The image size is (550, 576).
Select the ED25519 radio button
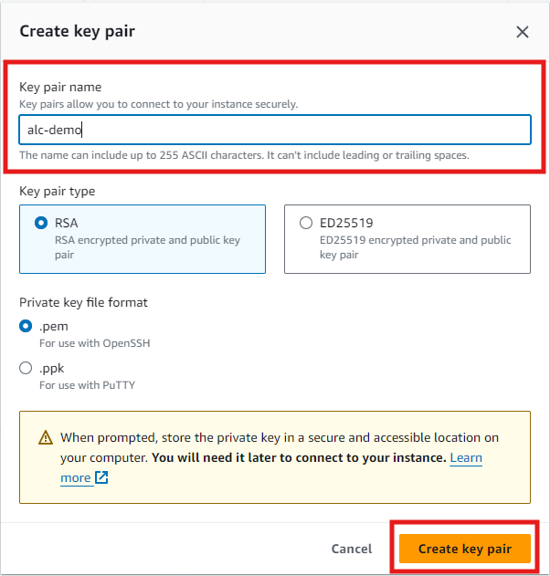pos(306,223)
